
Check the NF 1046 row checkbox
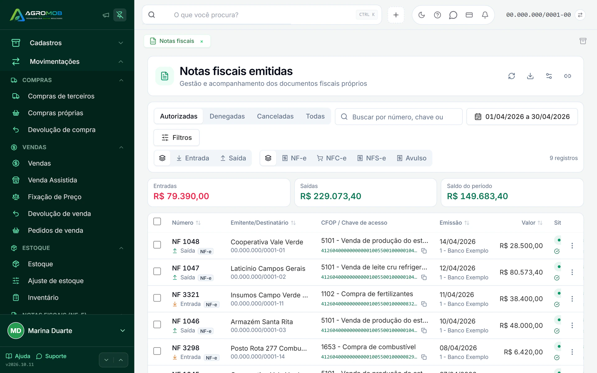pyautogui.click(x=157, y=325)
